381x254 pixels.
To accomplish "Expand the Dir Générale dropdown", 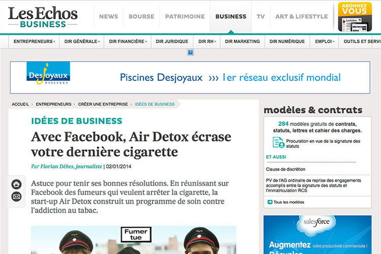I will 81,42.
